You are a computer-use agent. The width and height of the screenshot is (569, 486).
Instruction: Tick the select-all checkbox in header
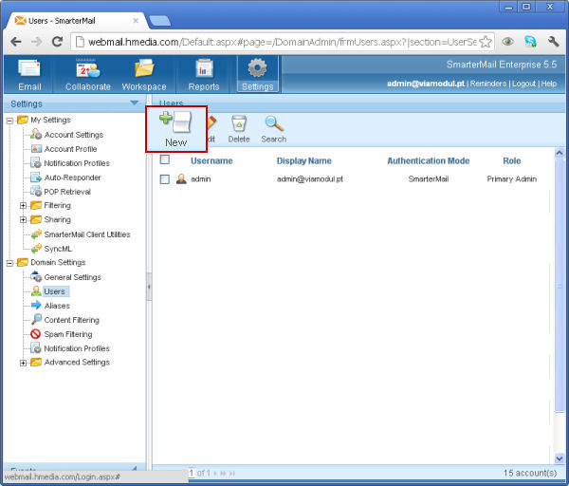coord(164,159)
